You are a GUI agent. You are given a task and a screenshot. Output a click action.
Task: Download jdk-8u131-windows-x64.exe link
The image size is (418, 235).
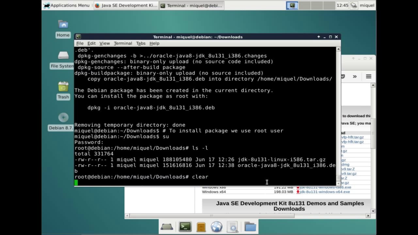[325, 192]
